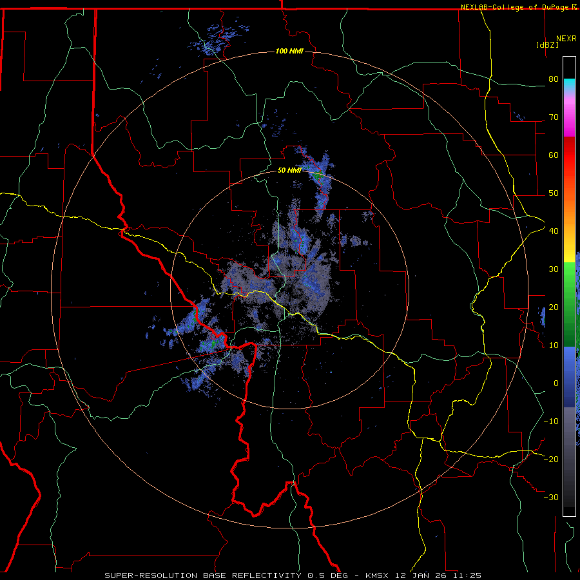Click the [dBZ] units label
The width and height of the screenshot is (580, 580).
547,45
